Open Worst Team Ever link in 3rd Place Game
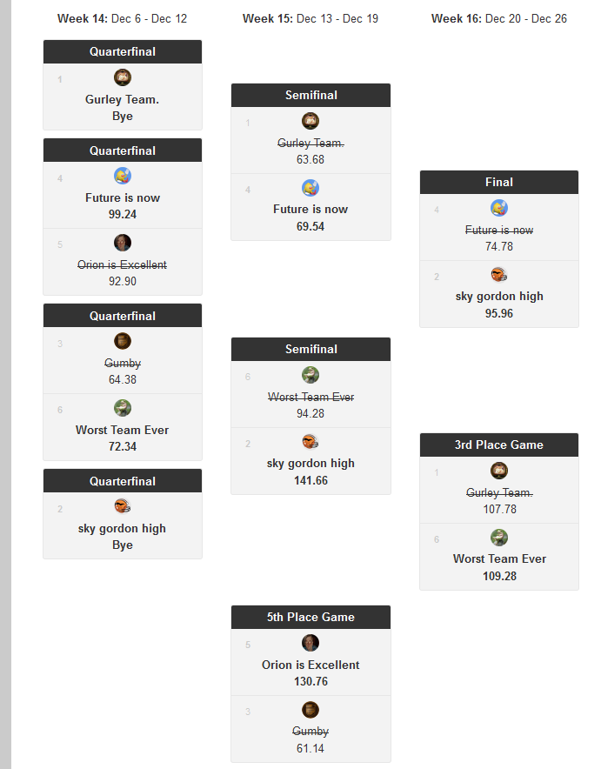Screen dimensions: 601x769 [x=499, y=559]
